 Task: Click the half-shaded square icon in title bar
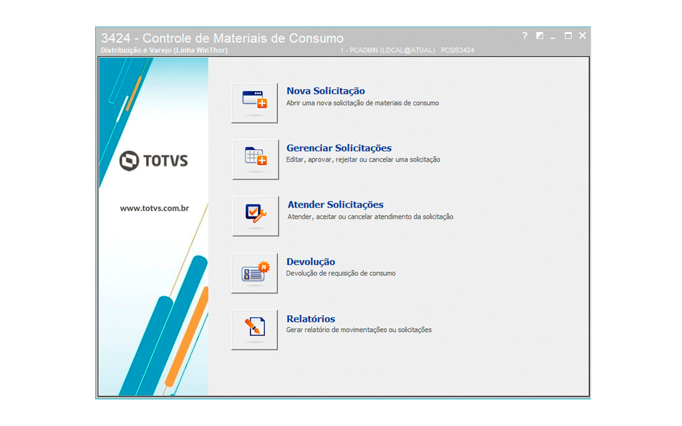540,36
